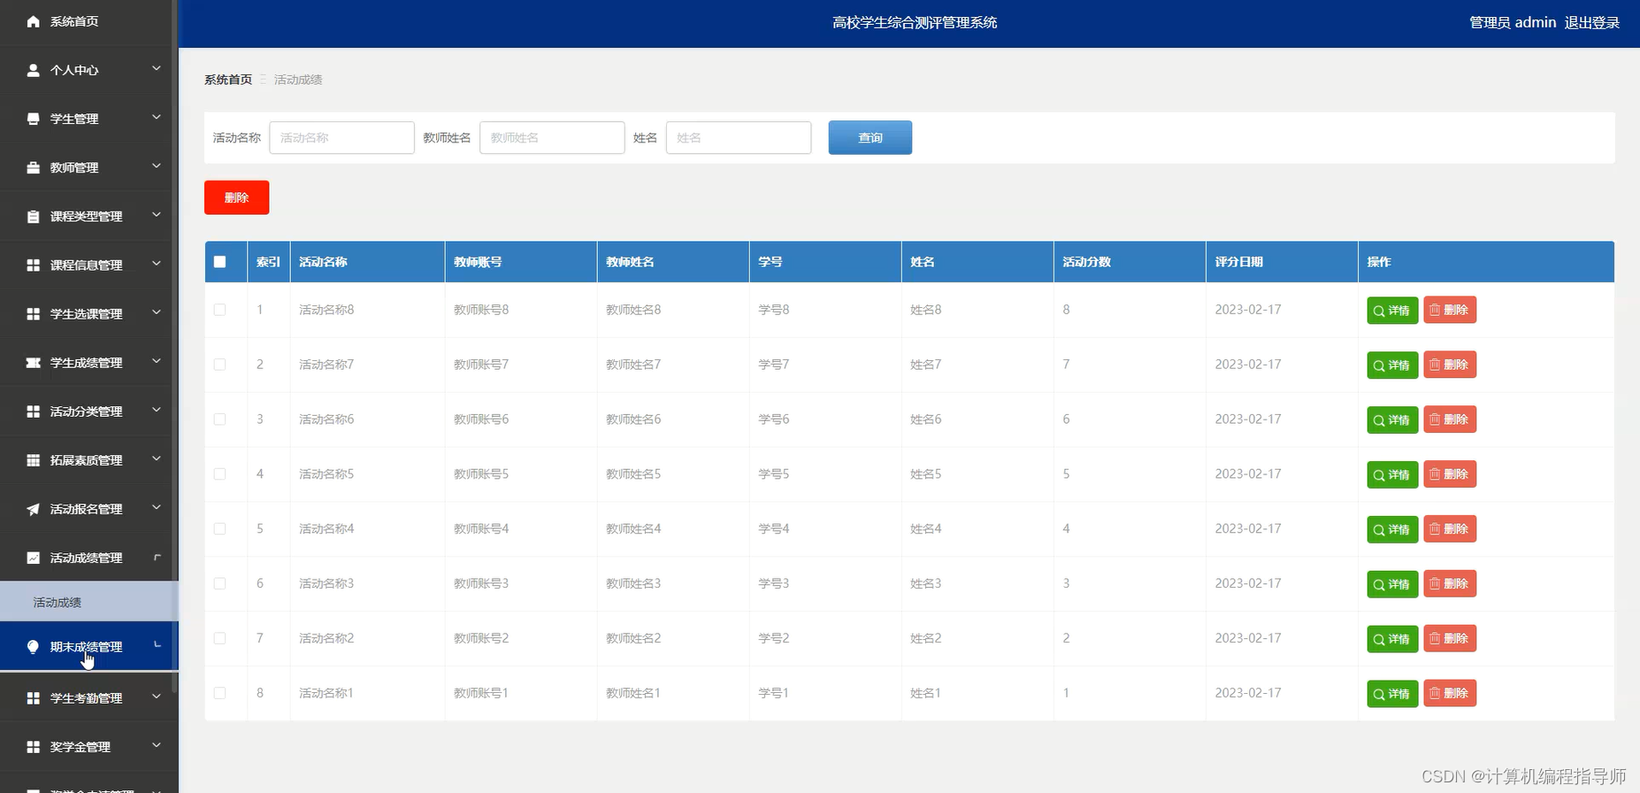
Task: Open the 期末成绩管理 menu
Action: pos(88,647)
